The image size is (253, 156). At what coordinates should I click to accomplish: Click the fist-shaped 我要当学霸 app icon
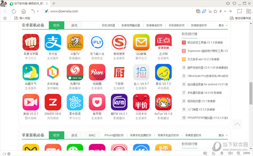tap(31, 42)
